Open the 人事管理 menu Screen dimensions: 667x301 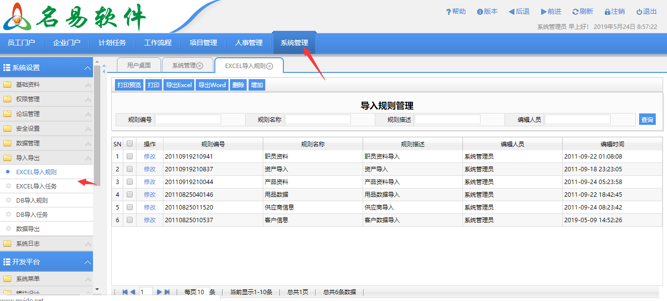(x=251, y=43)
